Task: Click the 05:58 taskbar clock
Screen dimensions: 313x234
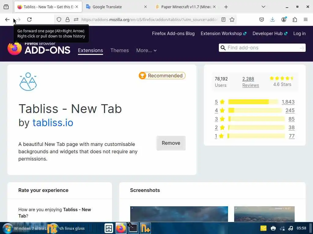Action: tap(301, 228)
